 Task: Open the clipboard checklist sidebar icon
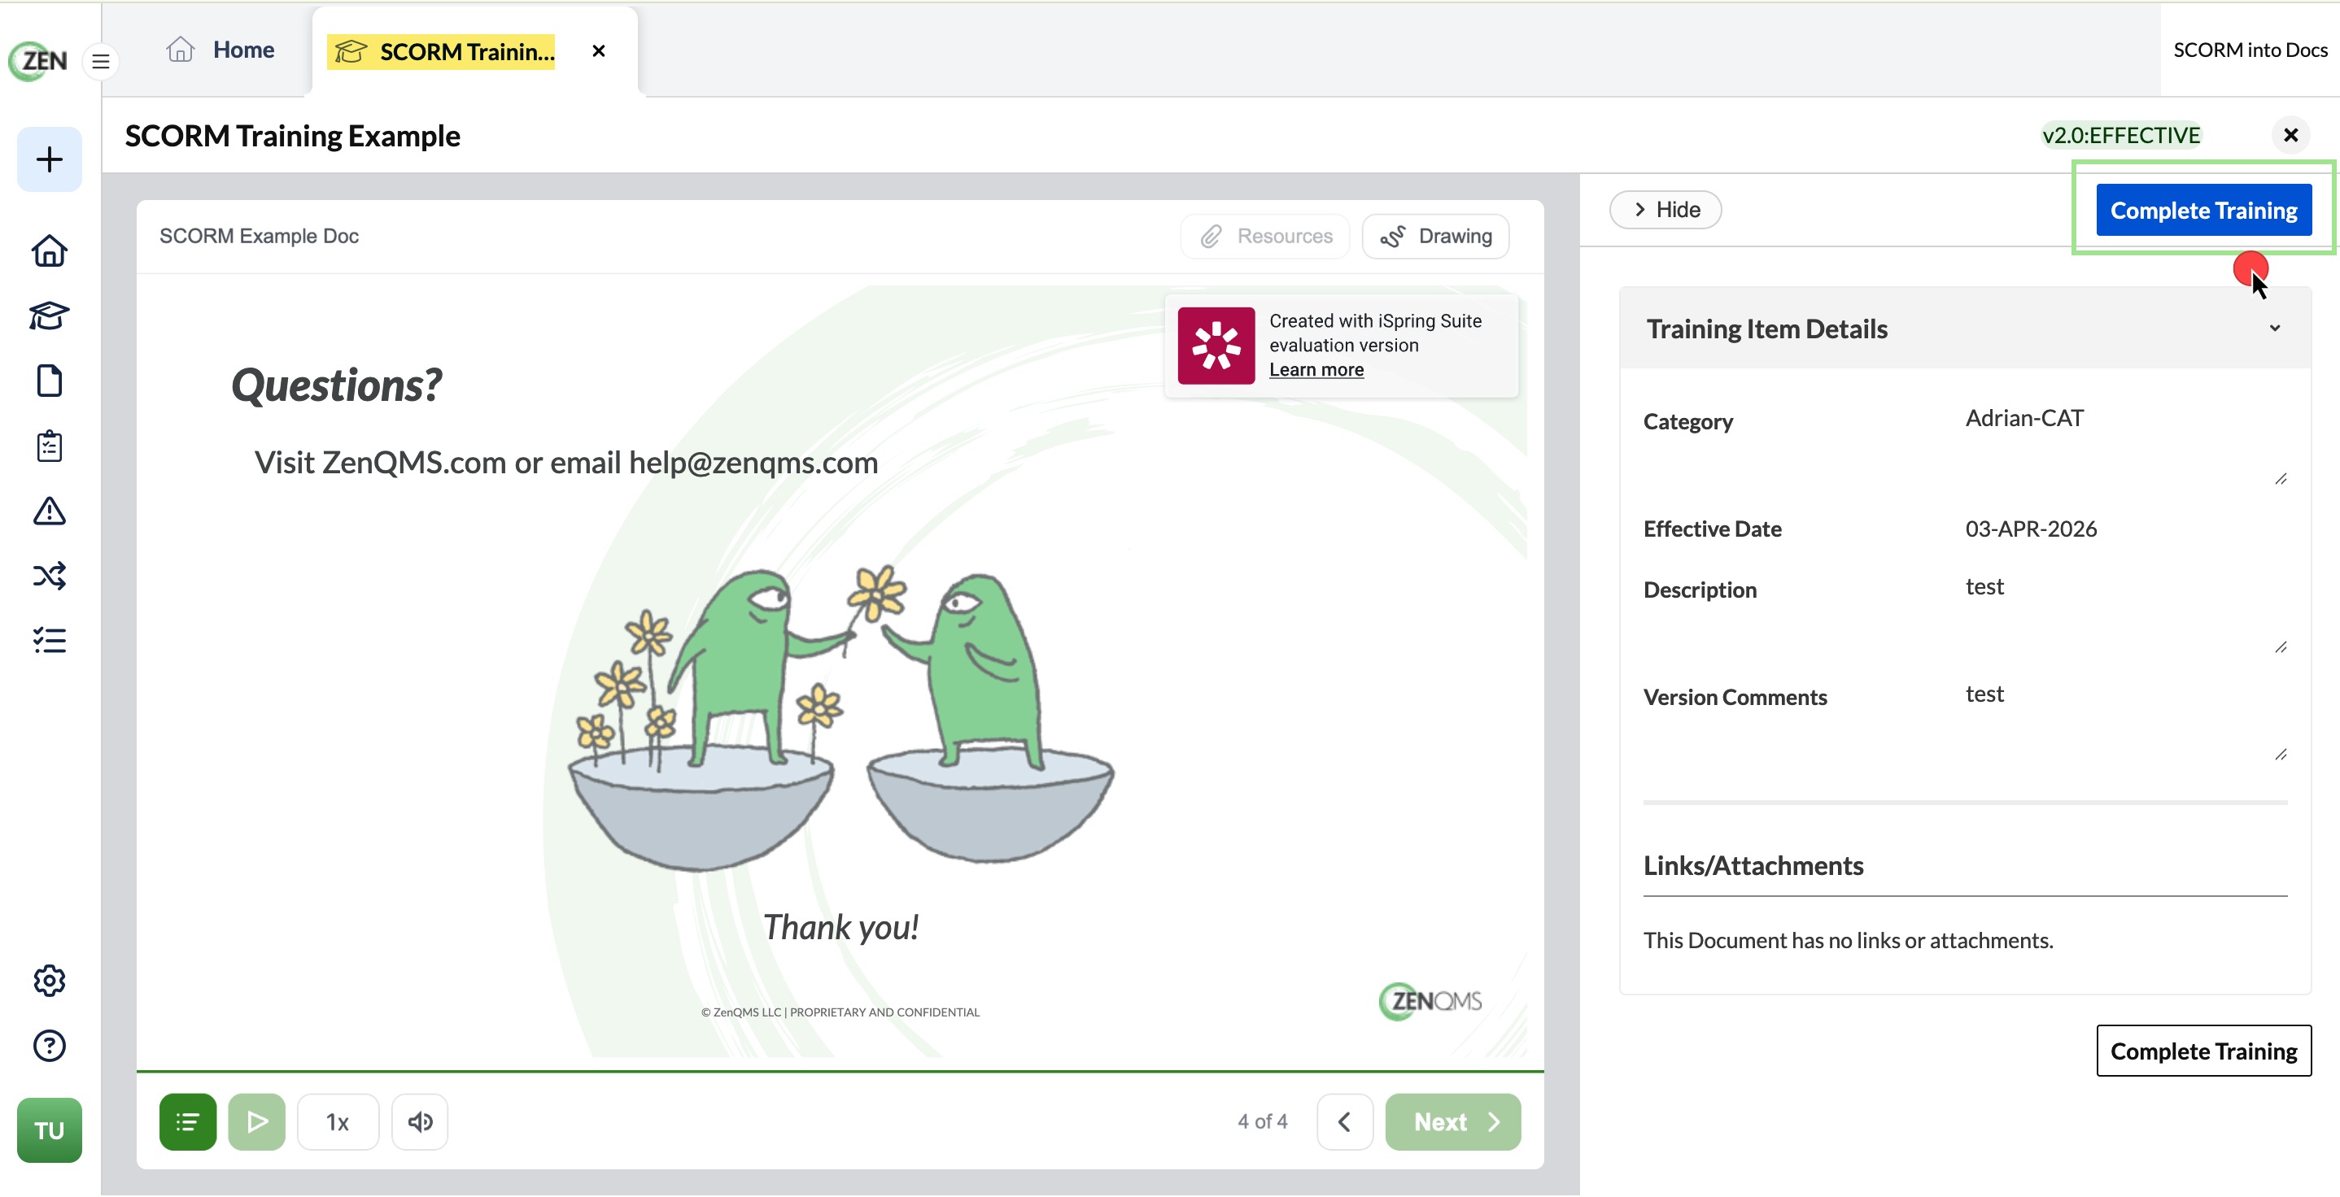click(x=49, y=446)
